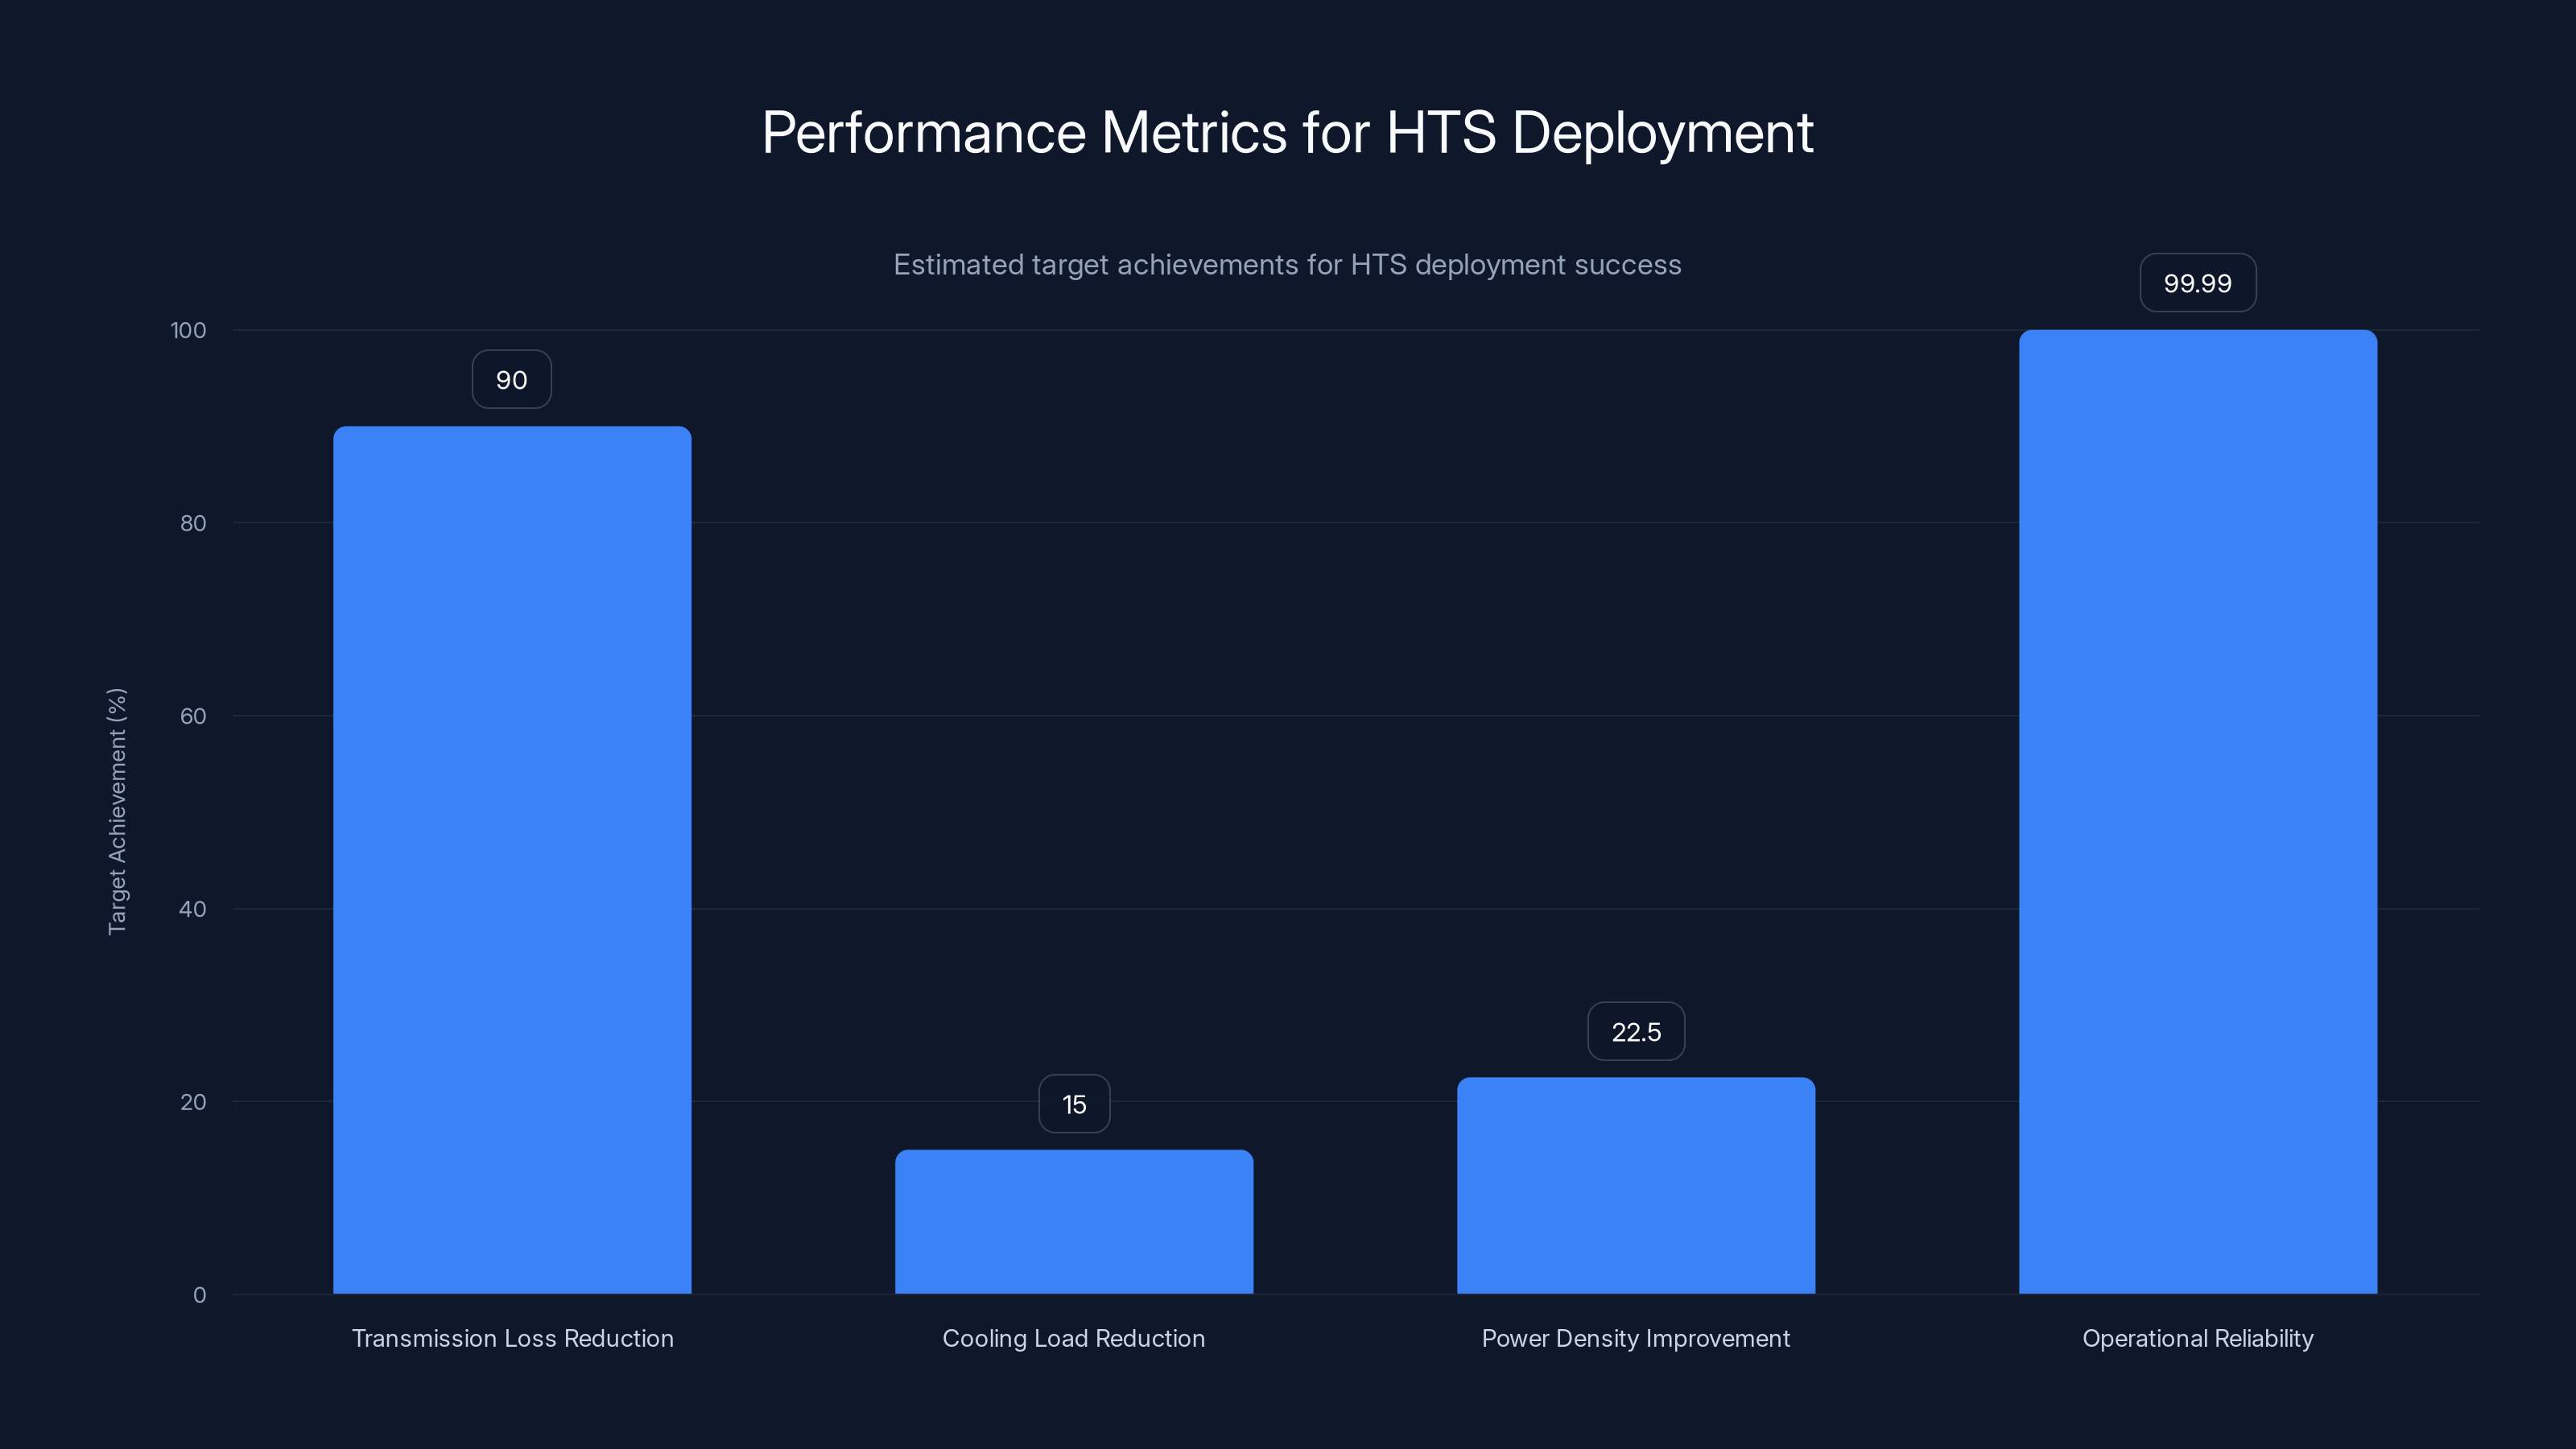Click the Target Achievement (%) y-axis label

117,810
